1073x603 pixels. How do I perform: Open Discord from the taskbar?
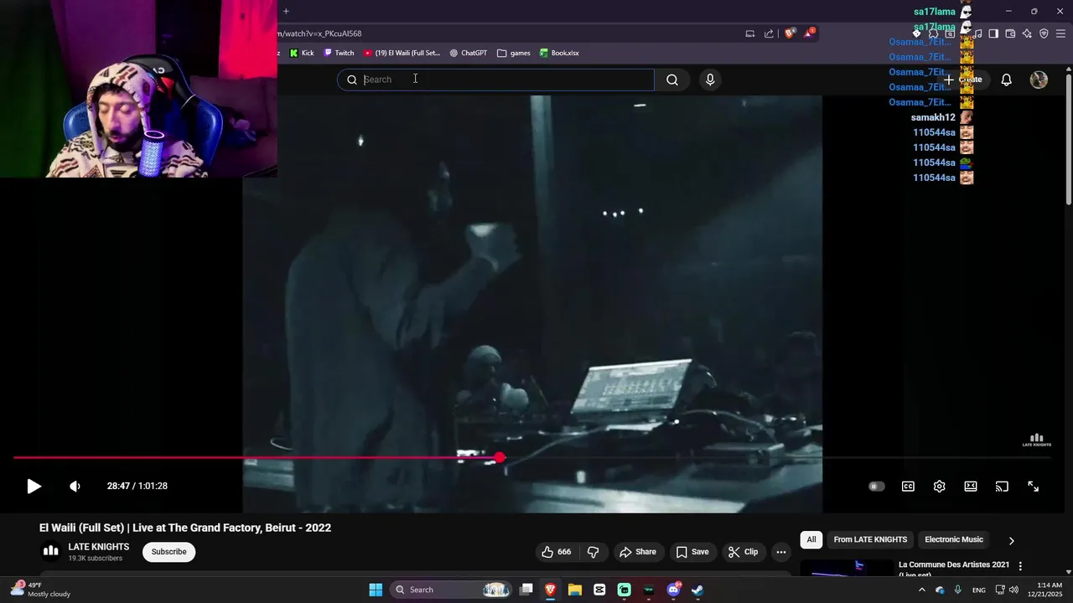coord(673,590)
